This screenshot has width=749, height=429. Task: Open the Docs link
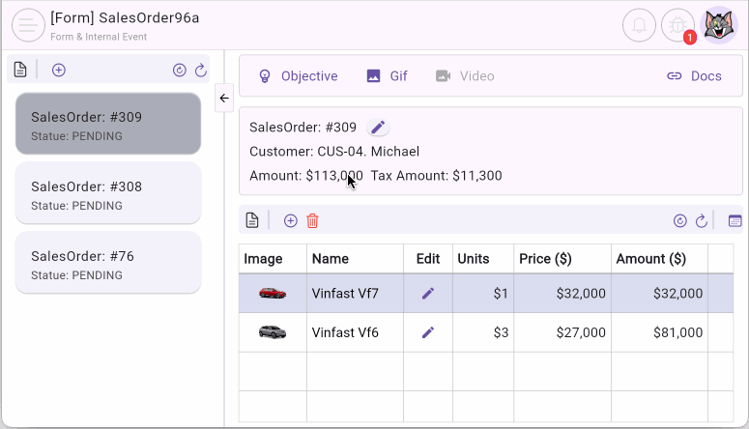coord(694,76)
